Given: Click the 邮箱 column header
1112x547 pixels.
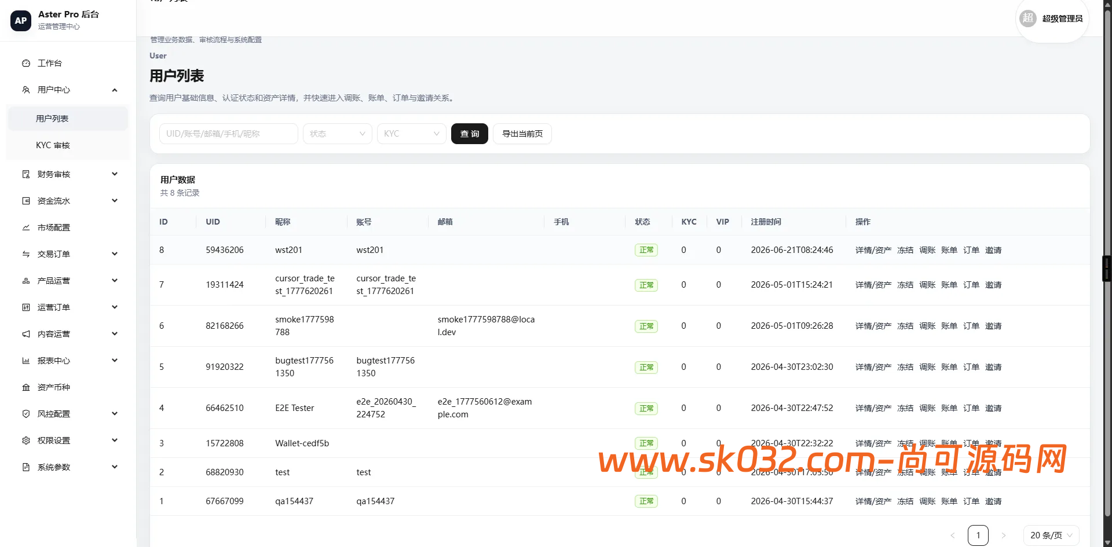Looking at the screenshot, I should [445, 222].
